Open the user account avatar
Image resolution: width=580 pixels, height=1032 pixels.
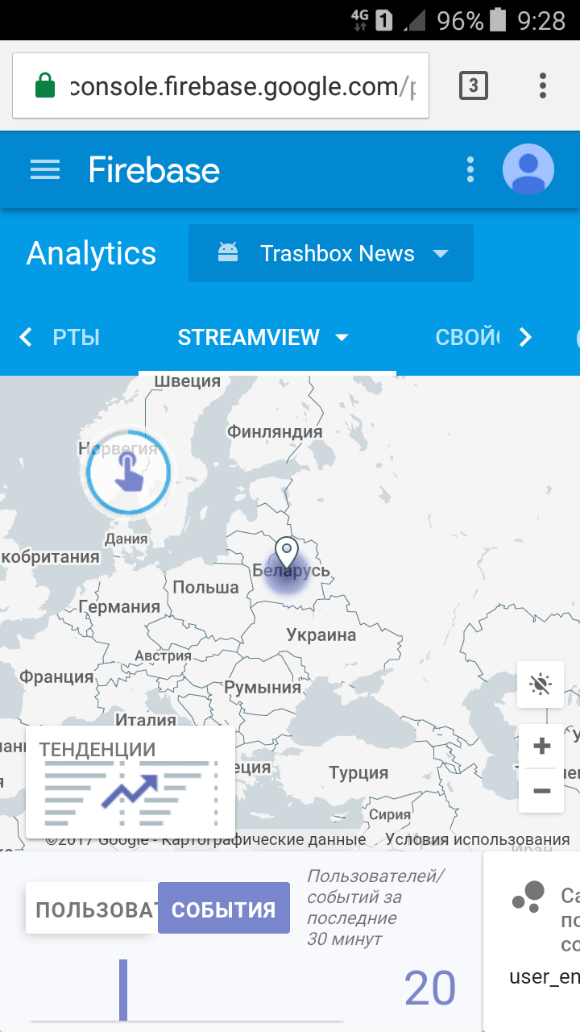pos(528,170)
